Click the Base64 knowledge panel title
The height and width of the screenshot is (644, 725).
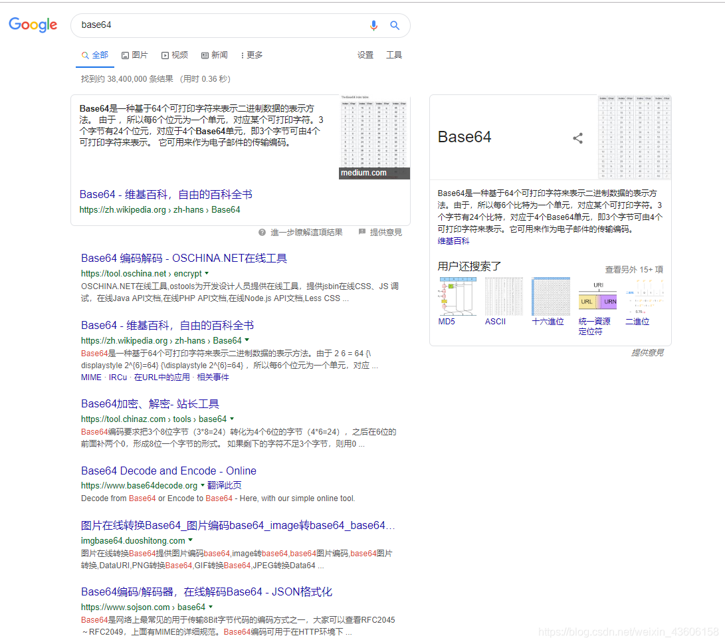click(x=465, y=137)
